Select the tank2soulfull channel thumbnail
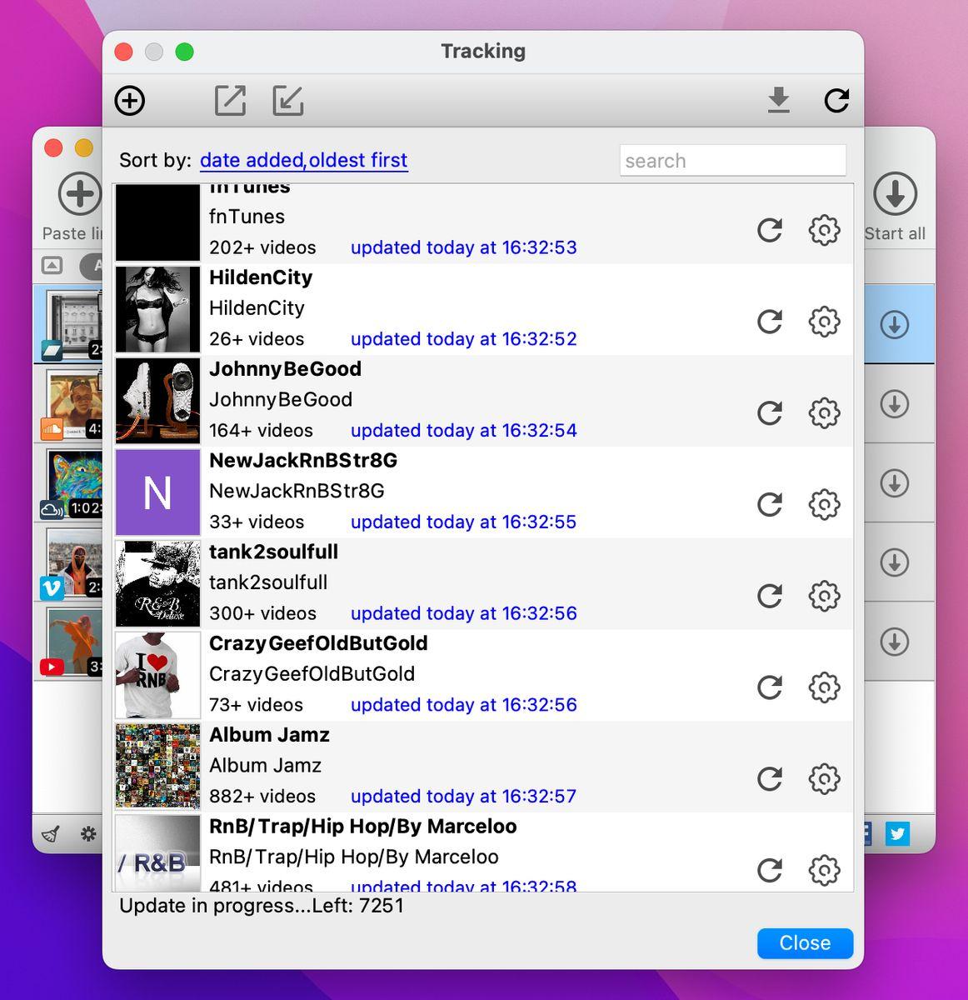This screenshot has width=968, height=1000. click(x=157, y=583)
